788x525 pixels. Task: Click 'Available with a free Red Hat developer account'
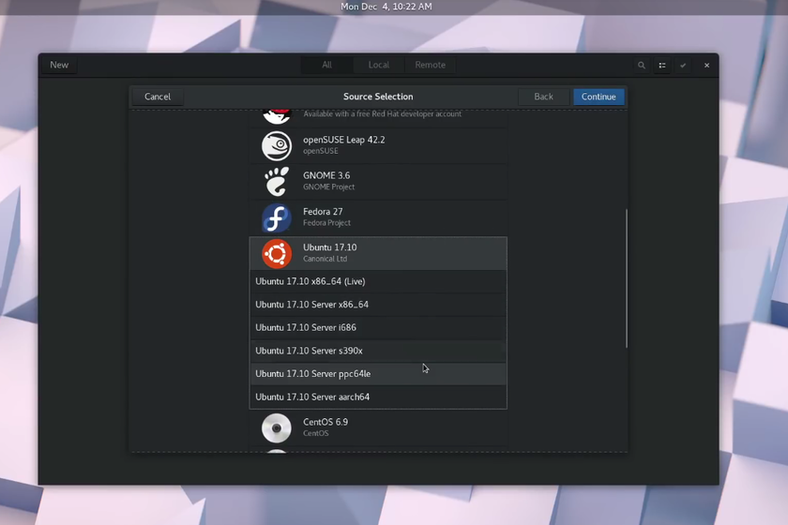coord(383,114)
